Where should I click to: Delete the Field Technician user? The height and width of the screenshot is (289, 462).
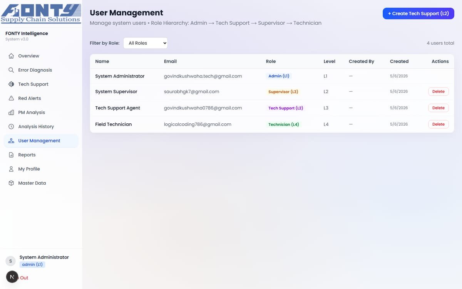(x=439, y=124)
